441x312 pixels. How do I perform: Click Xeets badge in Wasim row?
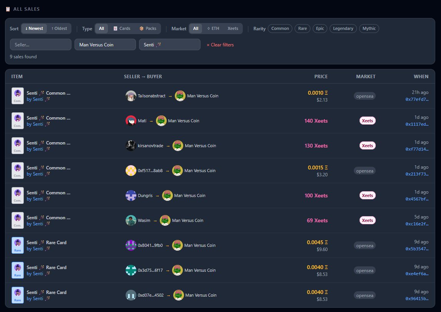click(367, 220)
